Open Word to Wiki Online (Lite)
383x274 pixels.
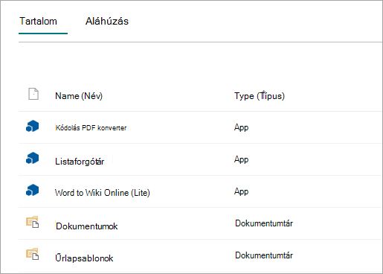pyautogui.click(x=103, y=193)
